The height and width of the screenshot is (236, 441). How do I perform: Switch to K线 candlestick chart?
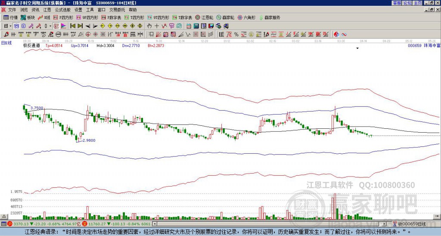tap(44, 17)
